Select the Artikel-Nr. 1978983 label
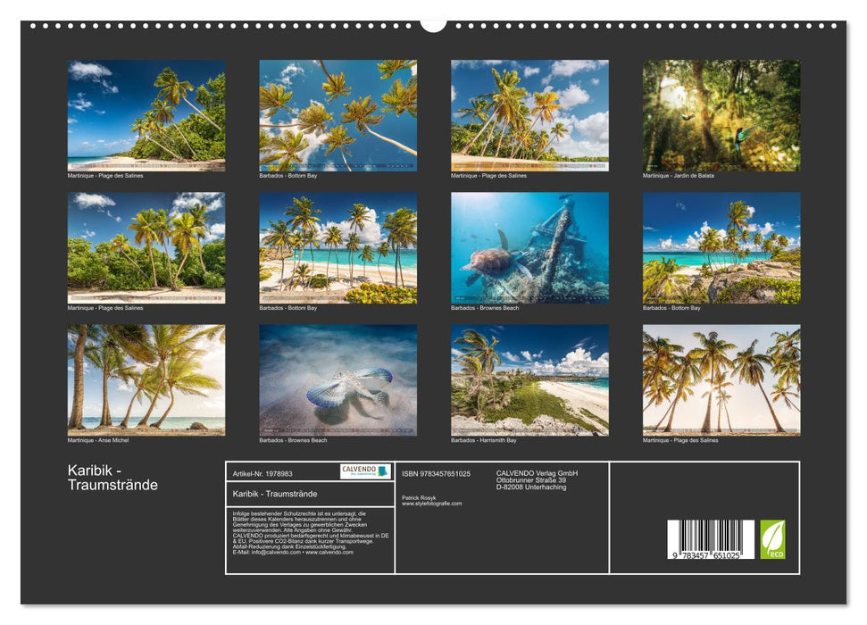 point(262,472)
